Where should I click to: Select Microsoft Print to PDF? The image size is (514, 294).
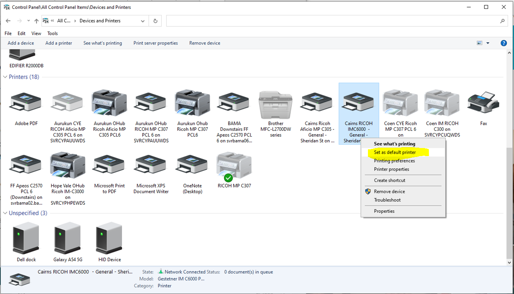click(x=109, y=165)
